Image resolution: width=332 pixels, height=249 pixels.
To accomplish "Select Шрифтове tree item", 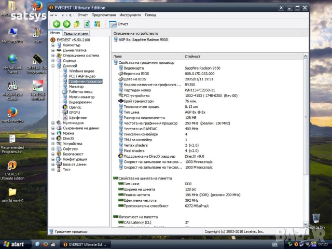I will (x=78, y=118).
